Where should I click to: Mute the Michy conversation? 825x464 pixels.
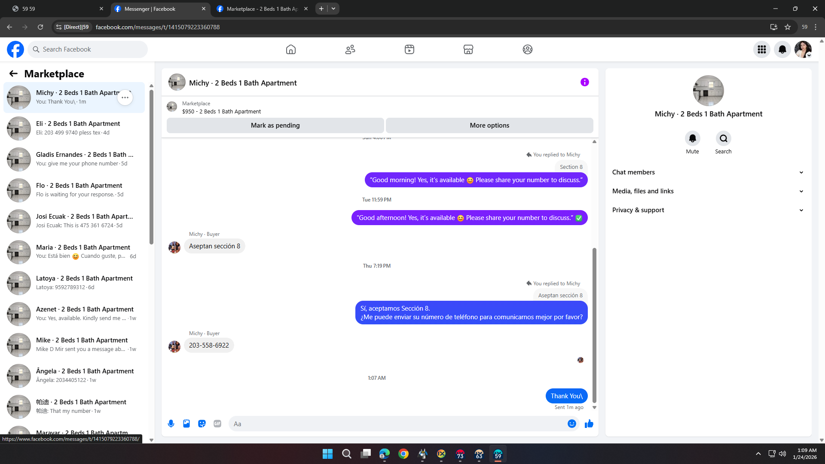coord(692,139)
